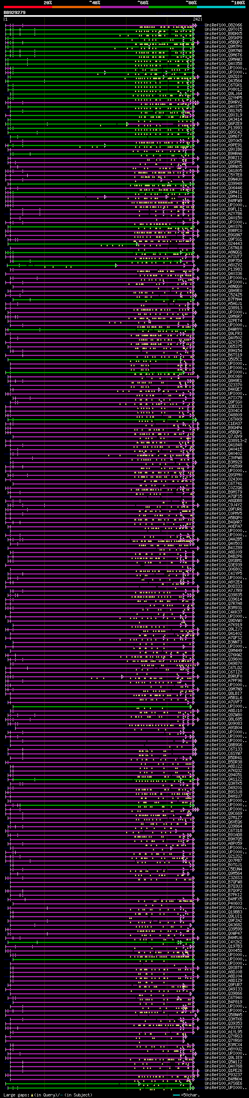Select UniRef100_Q9XIL9 label
The image size is (249, 1098).
pyautogui.click(x=223, y=115)
